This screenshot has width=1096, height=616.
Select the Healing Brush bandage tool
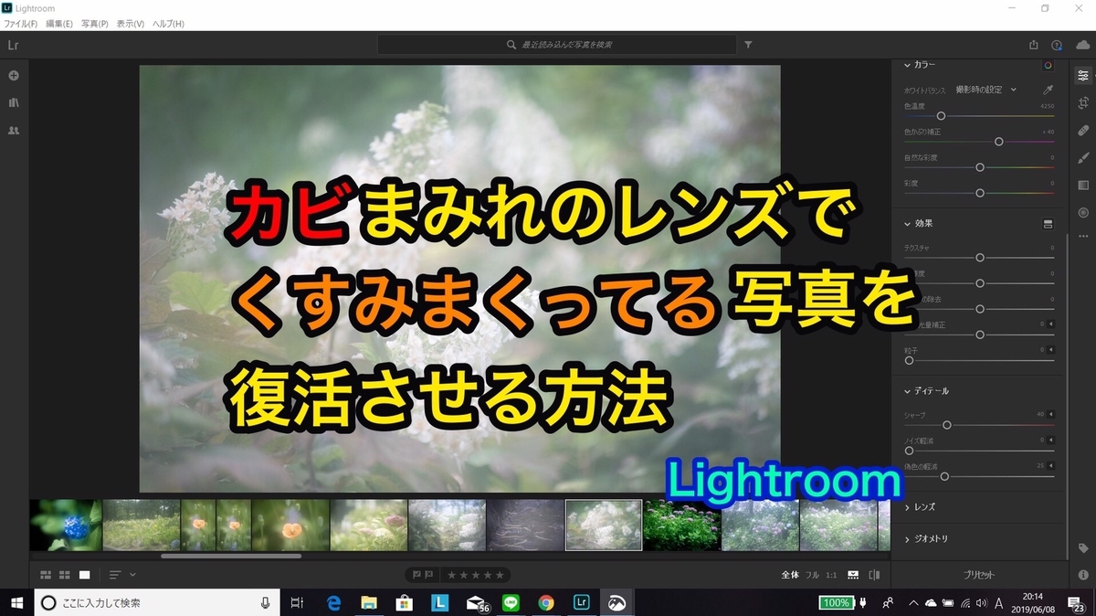(x=1083, y=131)
